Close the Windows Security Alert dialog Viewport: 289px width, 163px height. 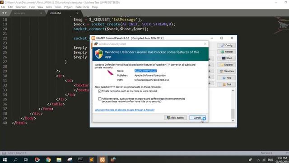tap(205, 44)
